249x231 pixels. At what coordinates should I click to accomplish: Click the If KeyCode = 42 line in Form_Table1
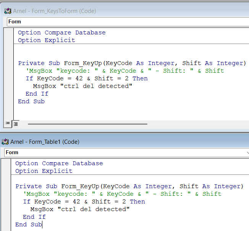point(84,202)
